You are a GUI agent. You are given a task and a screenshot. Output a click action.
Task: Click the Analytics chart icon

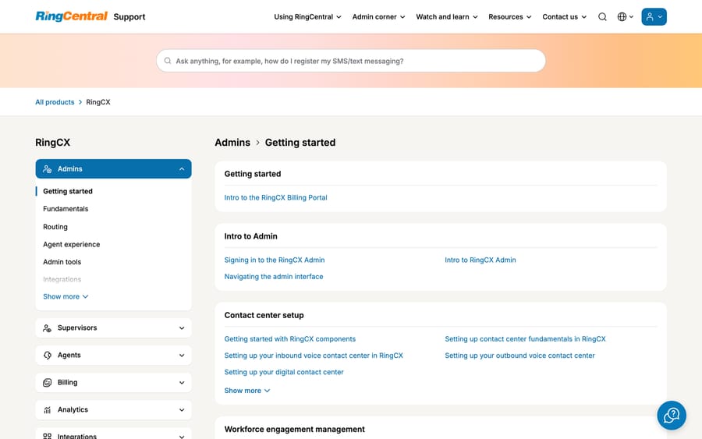click(x=47, y=410)
